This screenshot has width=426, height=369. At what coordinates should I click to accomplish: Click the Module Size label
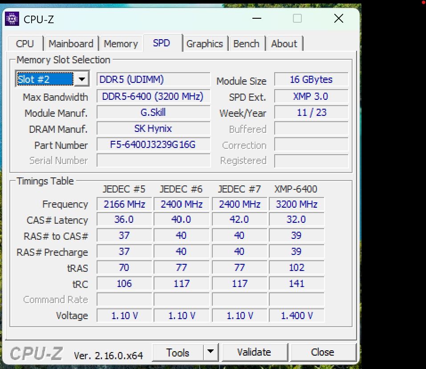tap(242, 81)
